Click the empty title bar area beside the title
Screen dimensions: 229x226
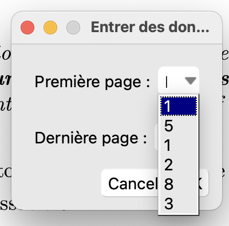pyautogui.click(x=216, y=28)
